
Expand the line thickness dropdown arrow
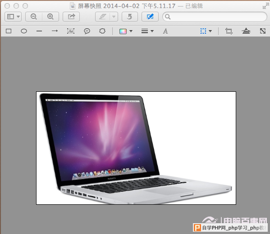pyautogui.click(x=152, y=31)
